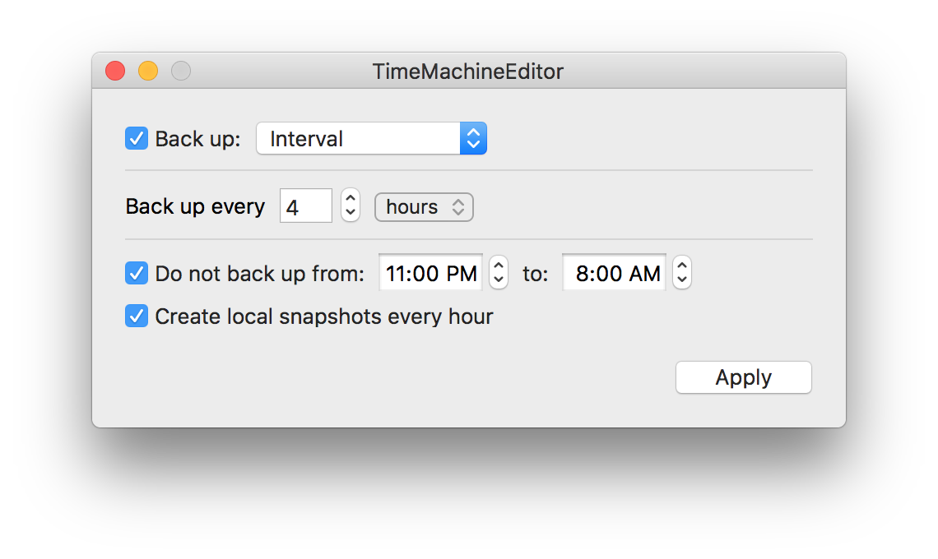Toggle Create local snapshots every hour
Viewport: 938px width, 559px height.
point(137,316)
